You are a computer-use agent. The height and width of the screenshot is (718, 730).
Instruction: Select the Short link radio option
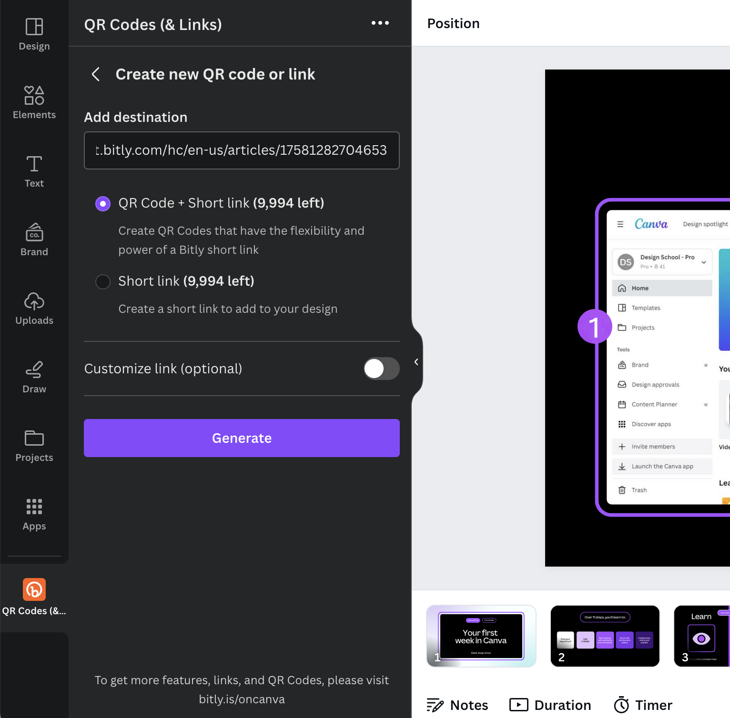103,282
